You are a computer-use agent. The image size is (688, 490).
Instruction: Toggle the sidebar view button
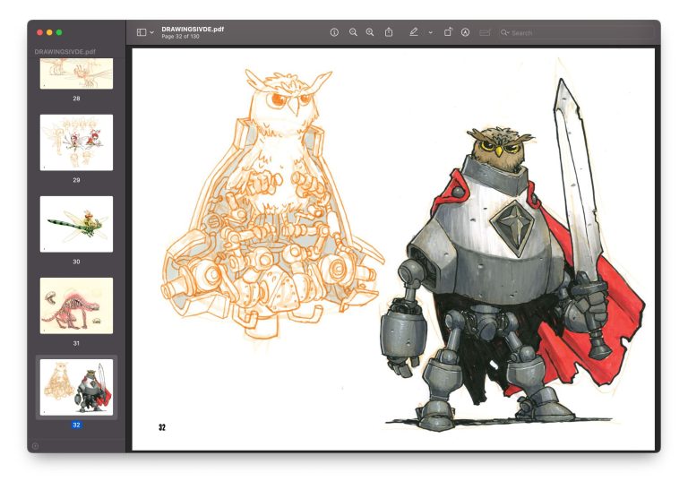(142, 32)
